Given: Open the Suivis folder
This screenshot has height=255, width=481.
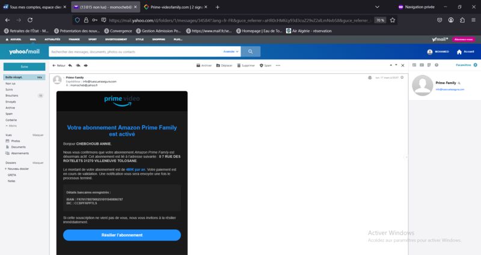Looking at the screenshot, I should point(9,89).
